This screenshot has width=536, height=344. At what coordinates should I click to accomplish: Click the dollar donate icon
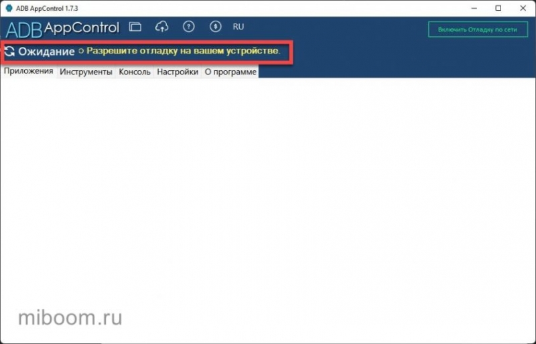click(x=215, y=26)
